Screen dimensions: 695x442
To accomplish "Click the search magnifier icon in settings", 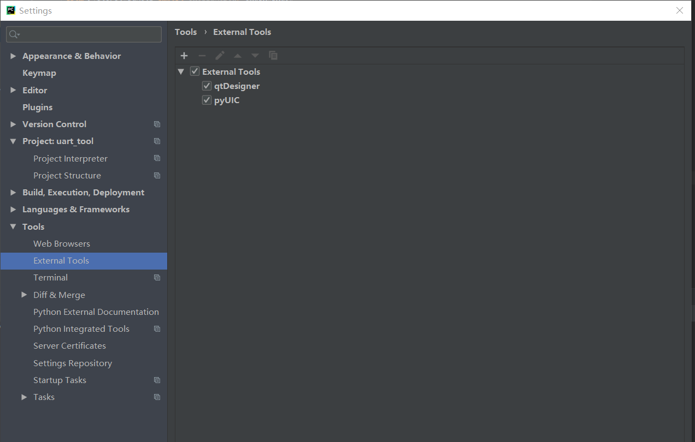I will [x=14, y=34].
